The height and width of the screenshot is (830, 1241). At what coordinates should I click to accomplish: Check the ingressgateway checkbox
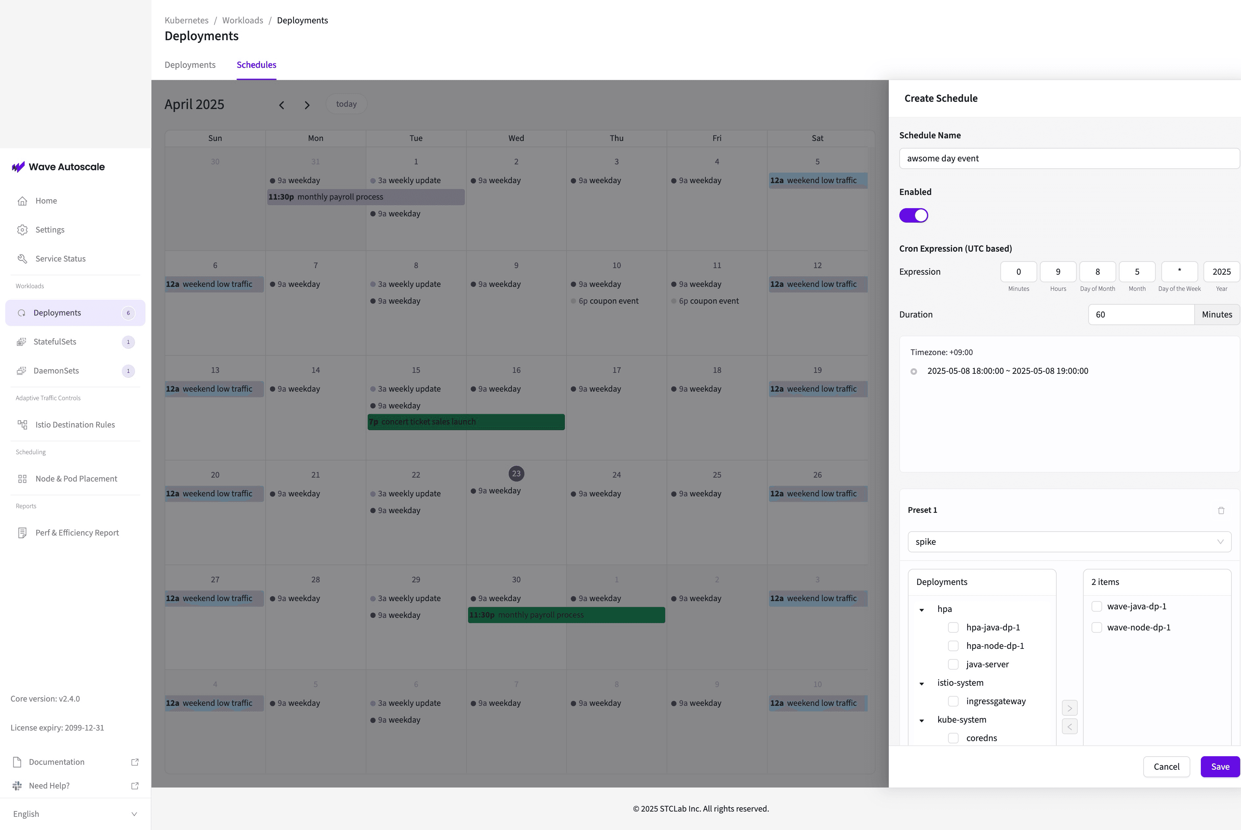(953, 701)
